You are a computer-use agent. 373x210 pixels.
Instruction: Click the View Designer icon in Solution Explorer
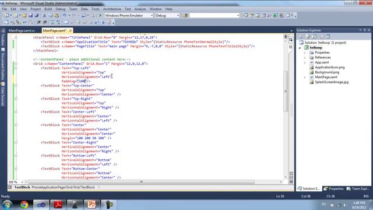coord(328,36)
